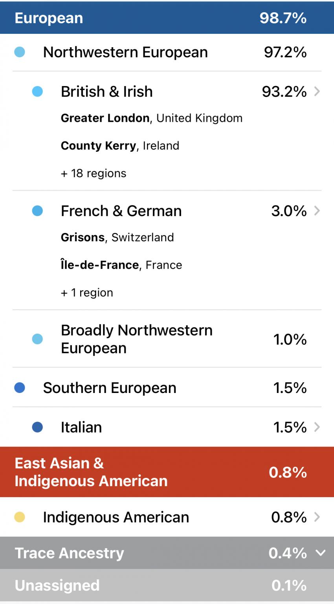Image resolution: width=334 pixels, height=604 pixels.
Task: Open the Greater London, United Kingdom region
Action: [151, 118]
